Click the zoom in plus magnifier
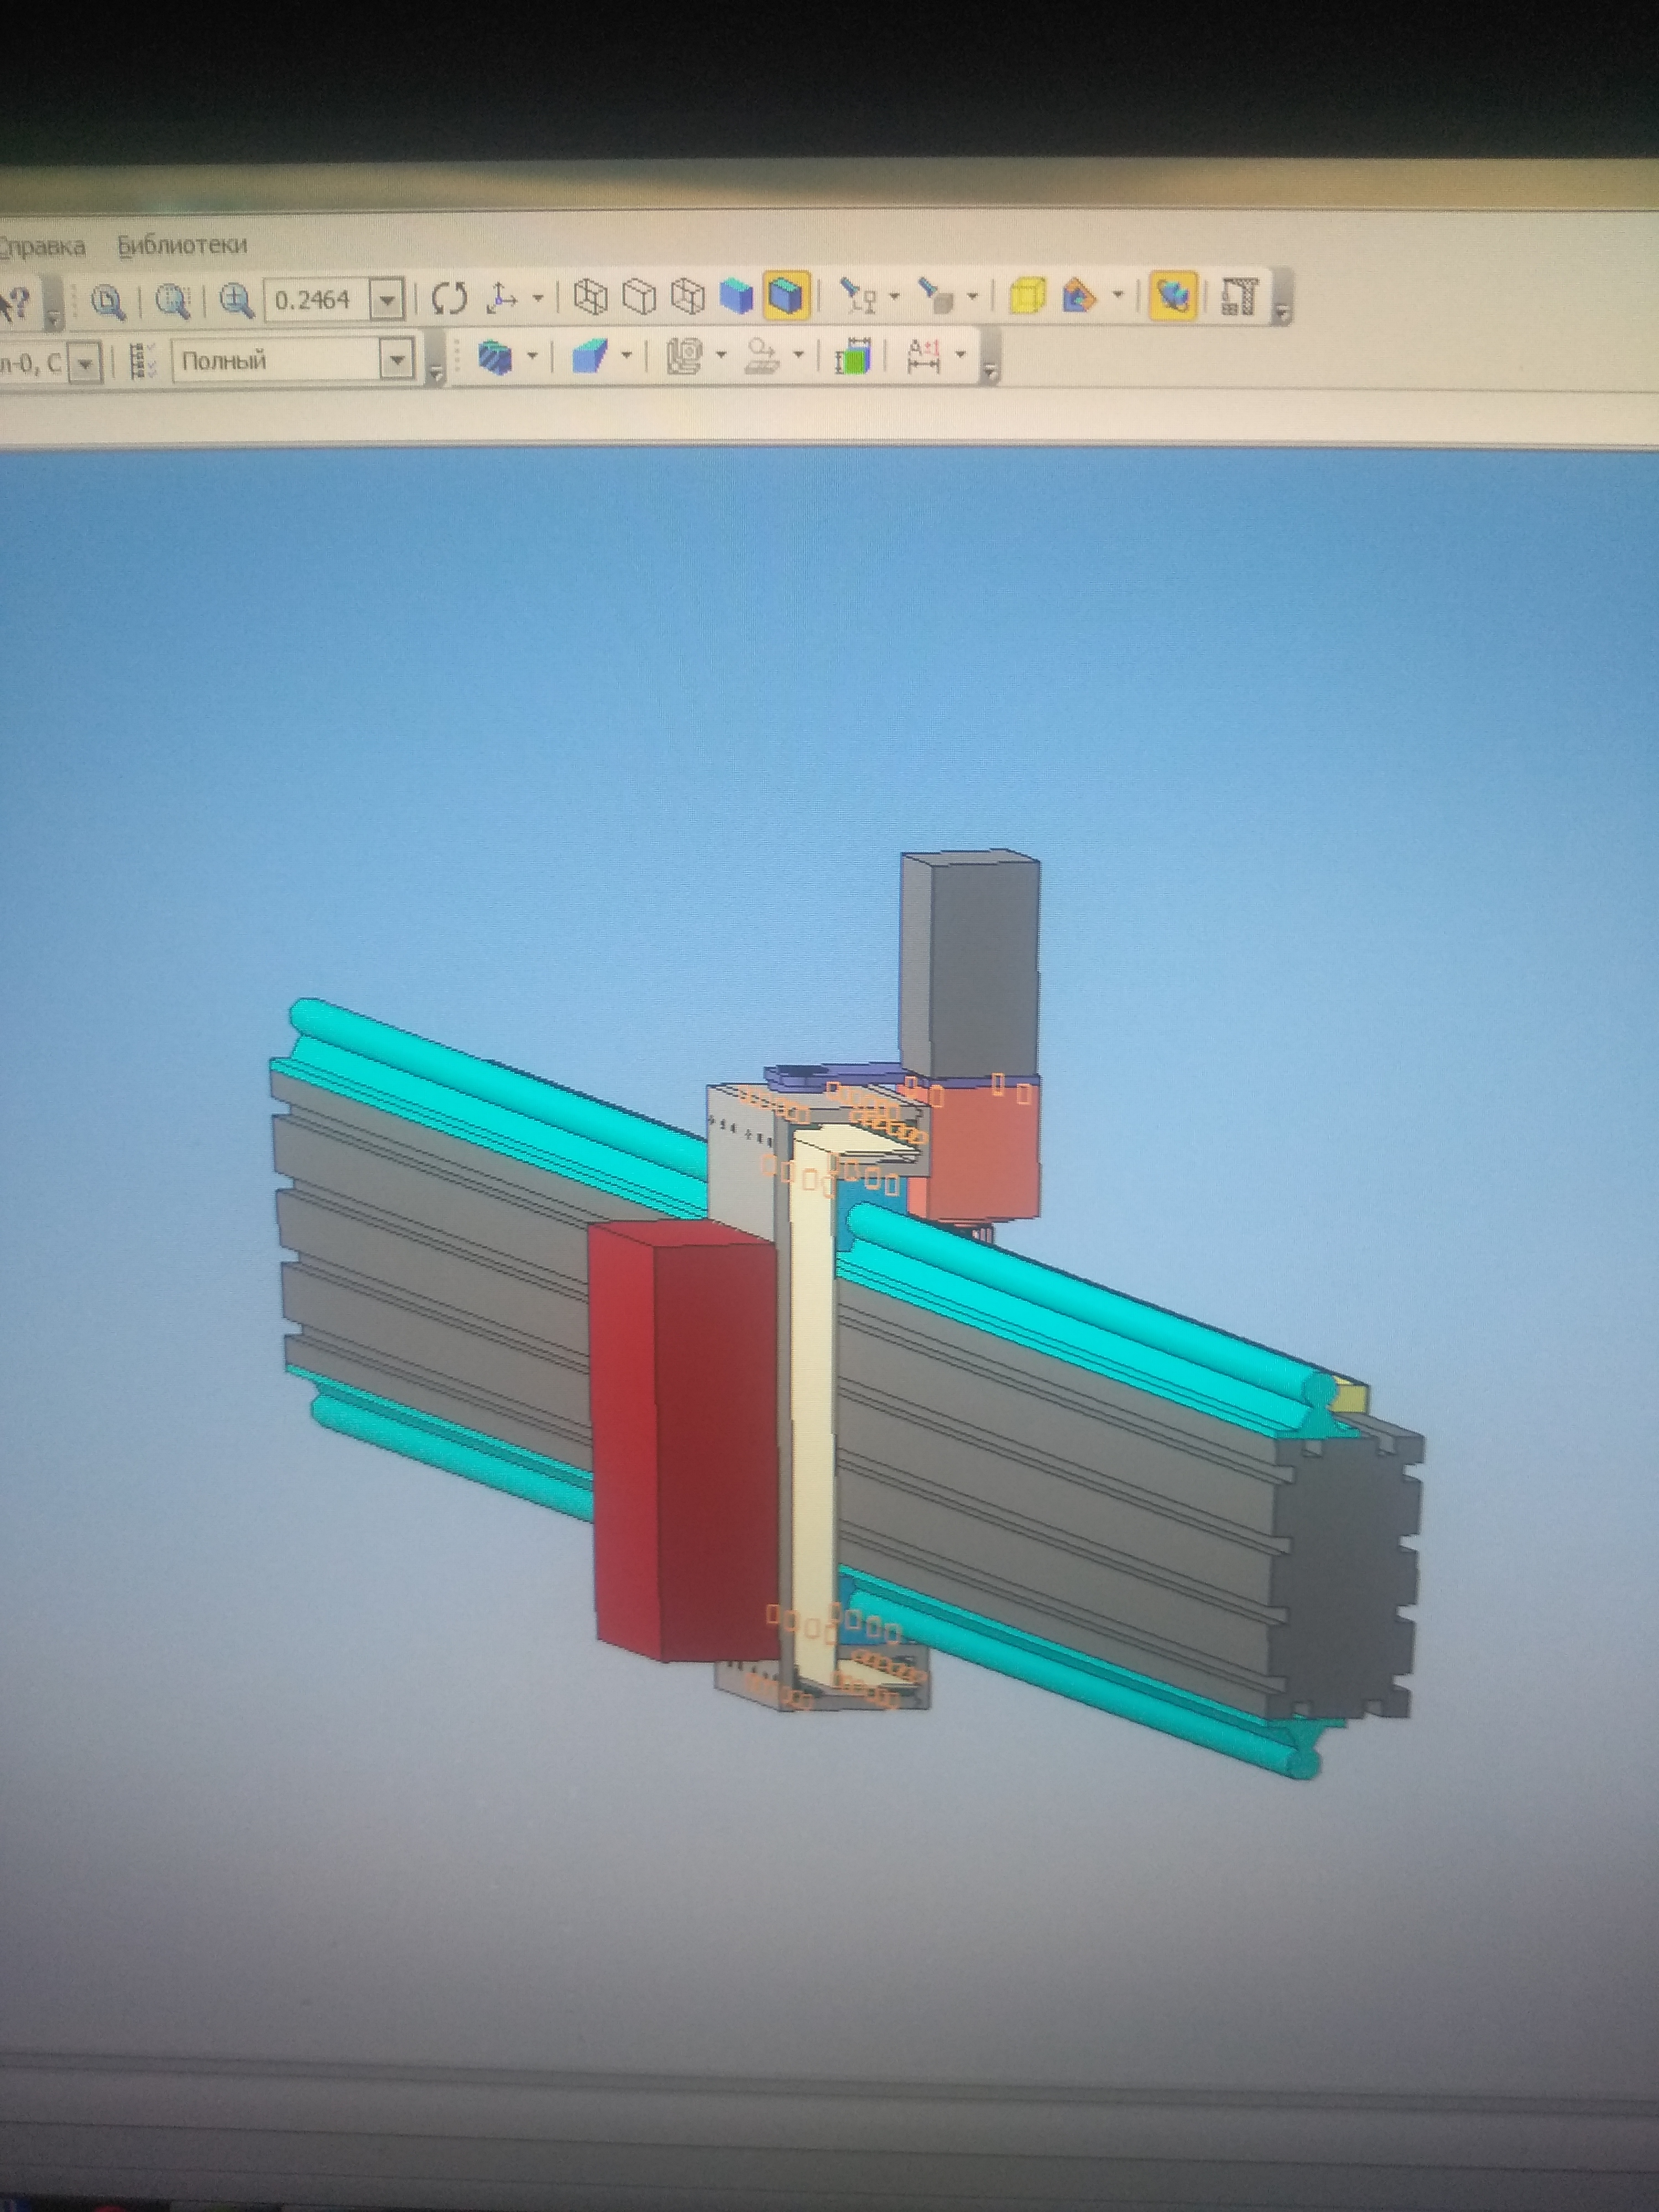The image size is (1659, 2212). (x=236, y=299)
